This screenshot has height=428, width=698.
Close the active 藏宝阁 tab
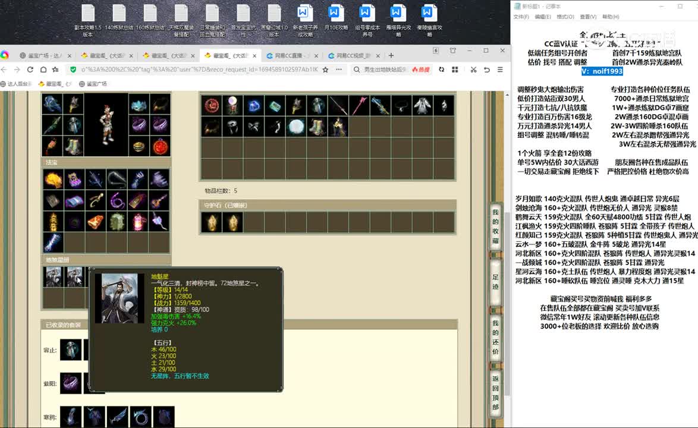click(x=254, y=56)
